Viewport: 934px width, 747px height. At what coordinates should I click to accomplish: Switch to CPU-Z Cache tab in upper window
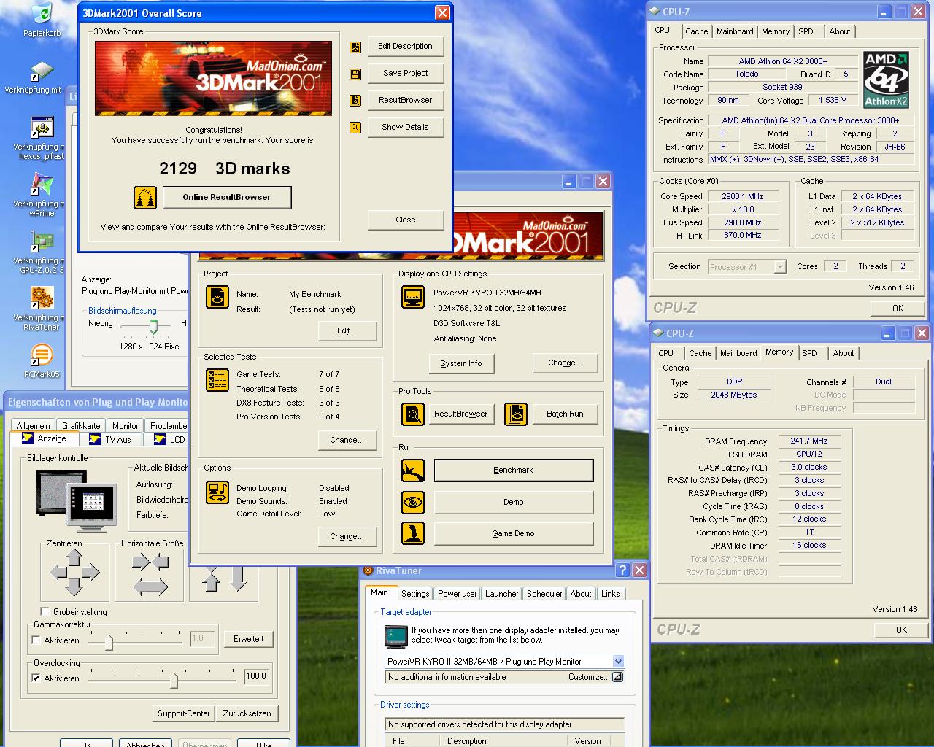tap(696, 31)
